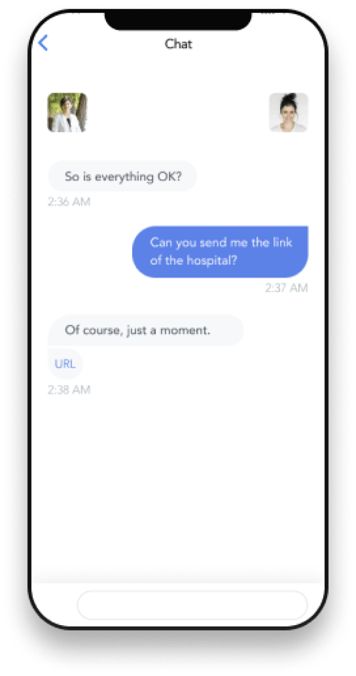The image size is (356, 676).
Task: Select the "Of course, just a moment." bubble
Action: [x=146, y=330]
